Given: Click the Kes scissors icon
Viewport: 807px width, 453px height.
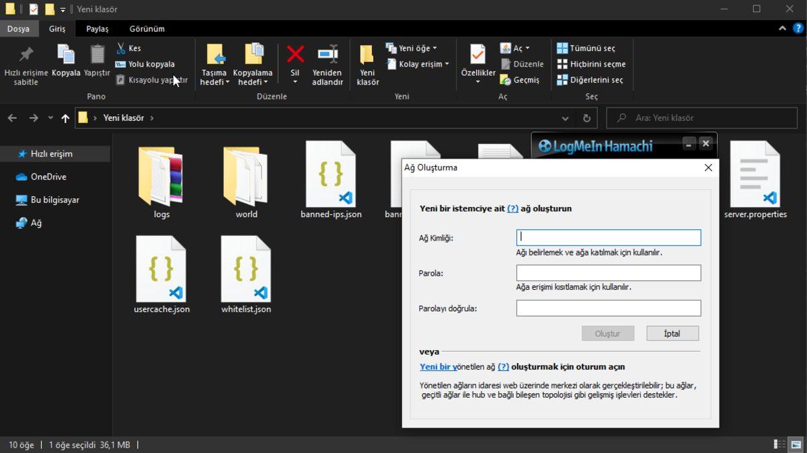Looking at the screenshot, I should [121, 48].
